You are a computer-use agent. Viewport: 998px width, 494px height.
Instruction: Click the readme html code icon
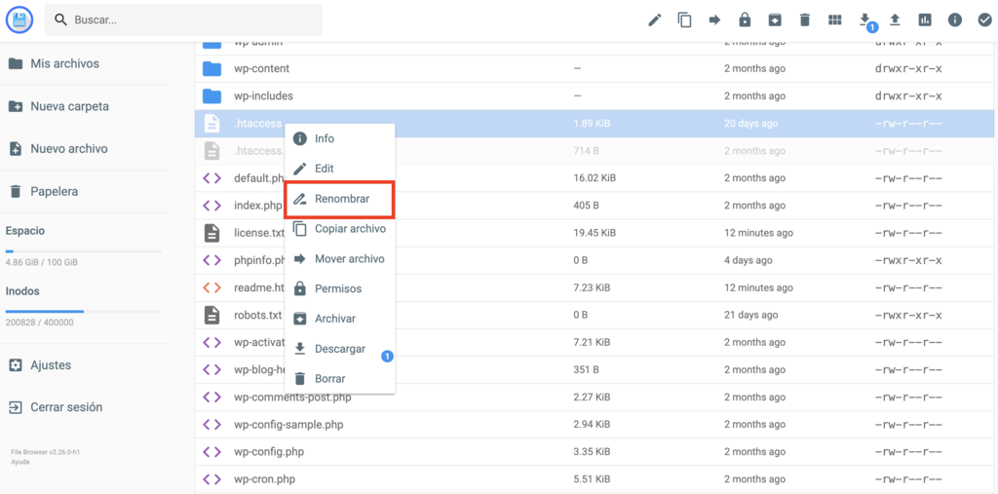(x=211, y=287)
